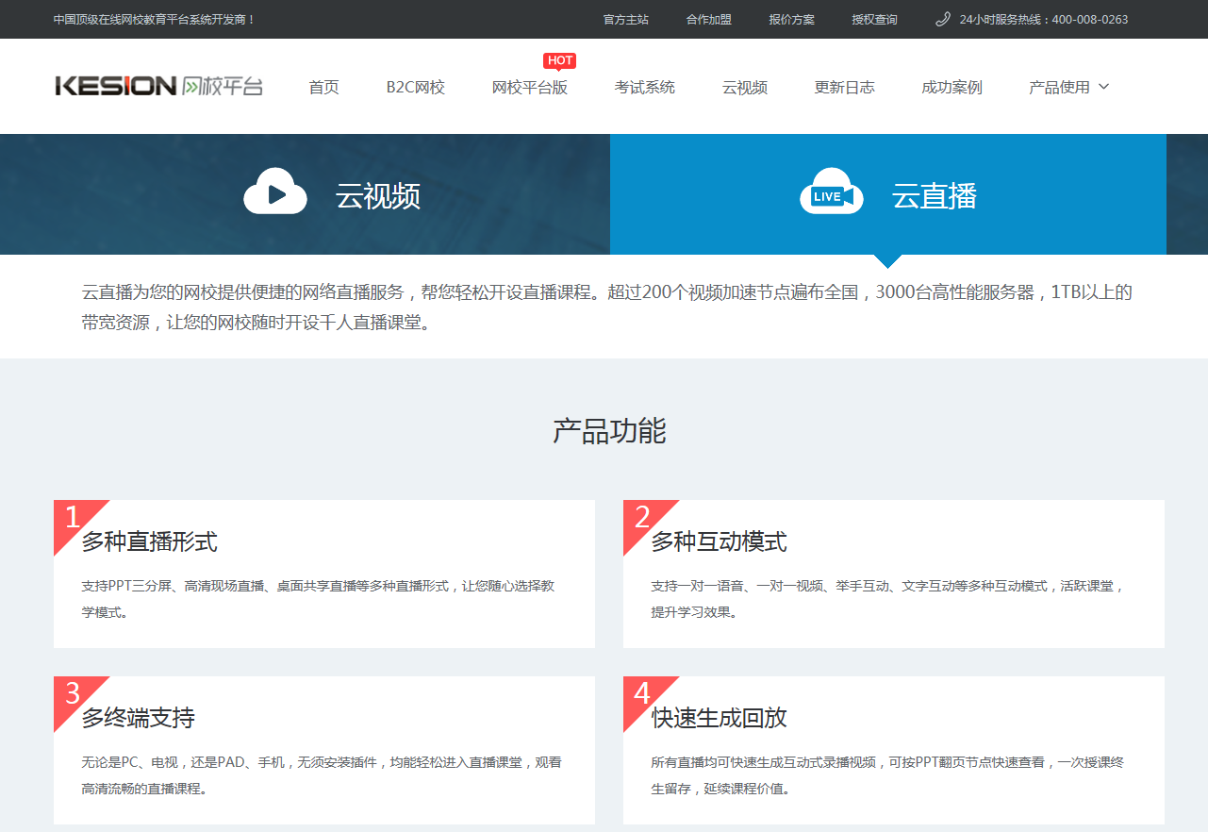Click the 官方主站 link
This screenshot has width=1208, height=832.
point(625,18)
